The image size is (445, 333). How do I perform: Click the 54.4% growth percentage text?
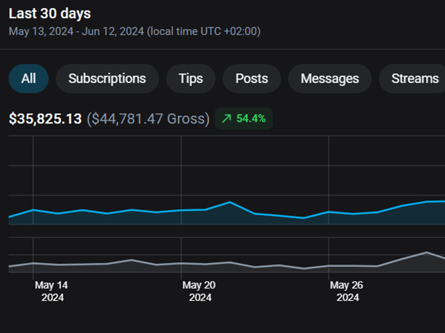click(x=251, y=119)
